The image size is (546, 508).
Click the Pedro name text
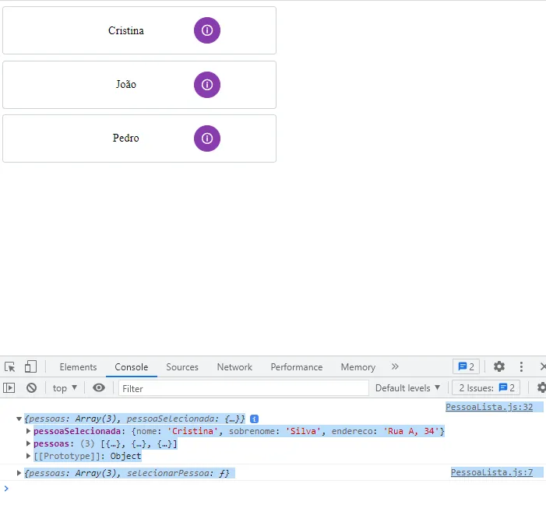click(x=125, y=138)
